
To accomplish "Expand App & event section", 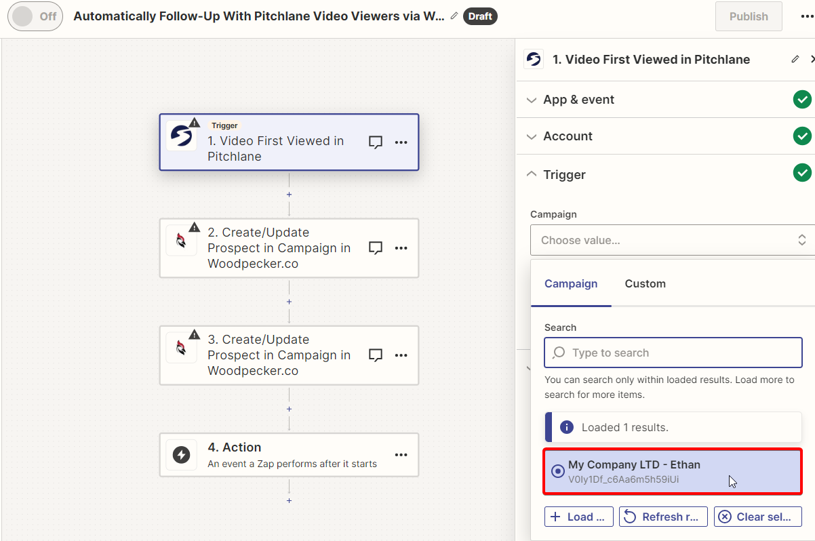I will click(666, 100).
